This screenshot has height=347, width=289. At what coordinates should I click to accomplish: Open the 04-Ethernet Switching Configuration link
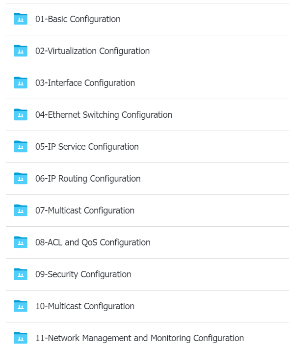(x=104, y=115)
